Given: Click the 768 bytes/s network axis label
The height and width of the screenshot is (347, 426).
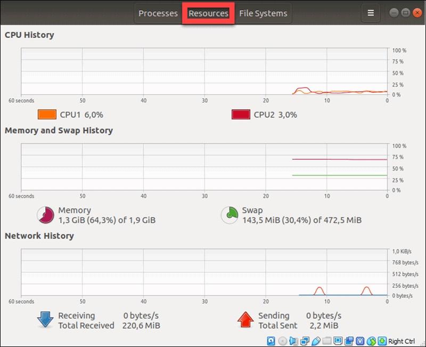Looking at the screenshot, I should click(x=405, y=262).
